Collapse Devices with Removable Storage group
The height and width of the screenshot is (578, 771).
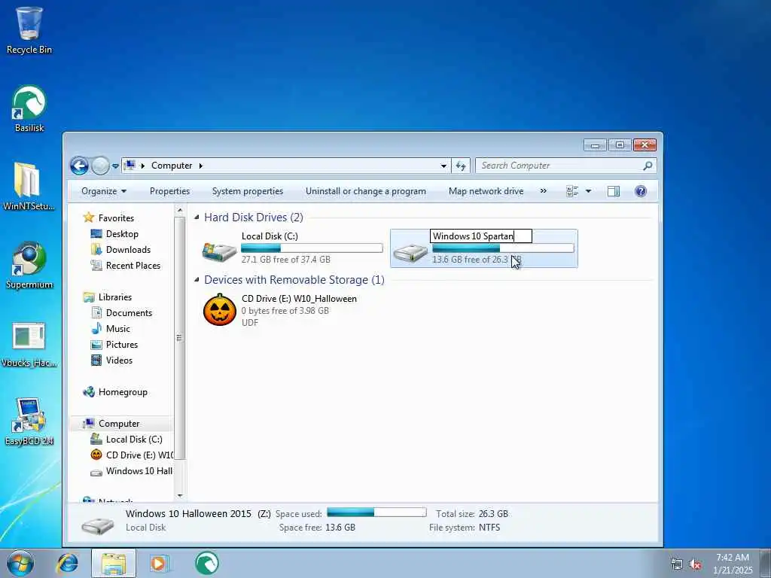click(197, 279)
